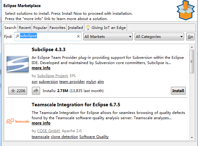198x146 pixels.
Task: Open the Popular tab
Action: [x=40, y=28]
